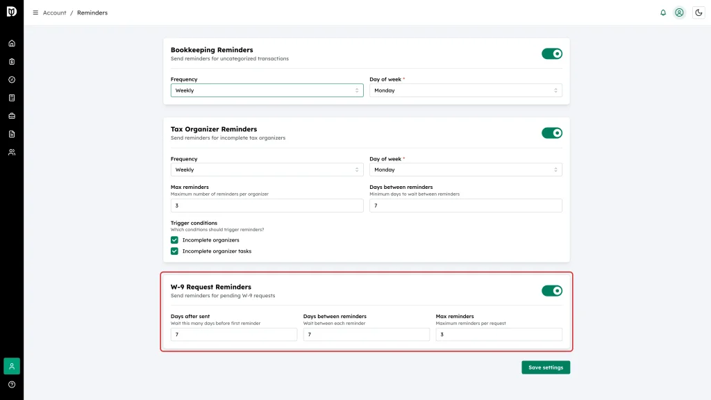Open Tax Organizer Frequency dropdown
The width and height of the screenshot is (711, 400).
click(x=267, y=169)
